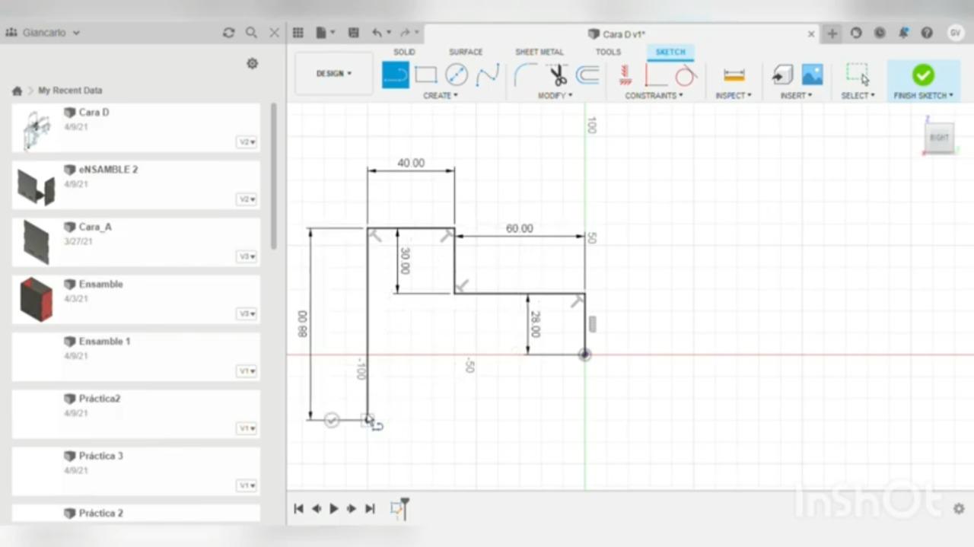Switch to the SHEET METAL tab
Viewport: 974px width, 547px height.
coord(540,52)
